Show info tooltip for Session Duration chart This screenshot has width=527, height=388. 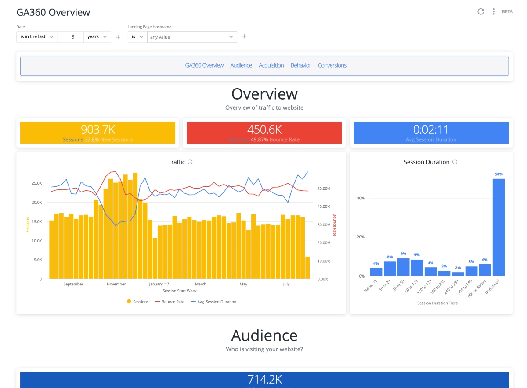click(455, 162)
